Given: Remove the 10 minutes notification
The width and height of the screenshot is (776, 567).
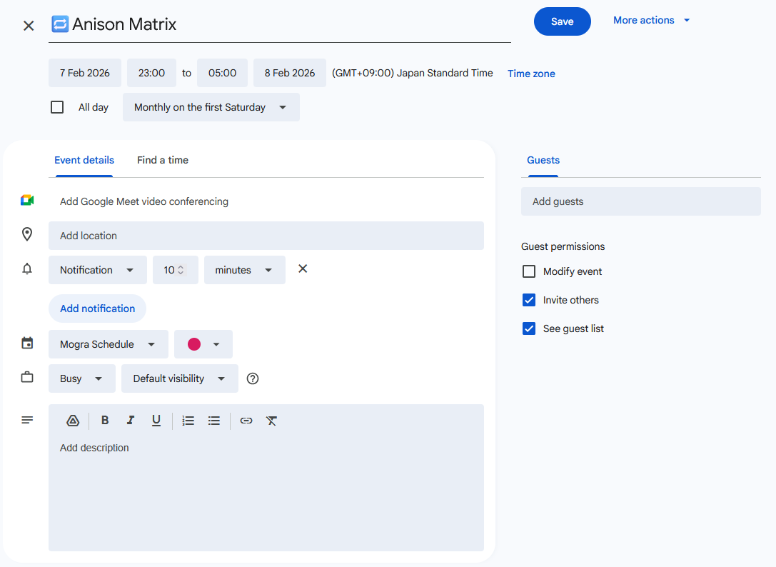Looking at the screenshot, I should (303, 269).
